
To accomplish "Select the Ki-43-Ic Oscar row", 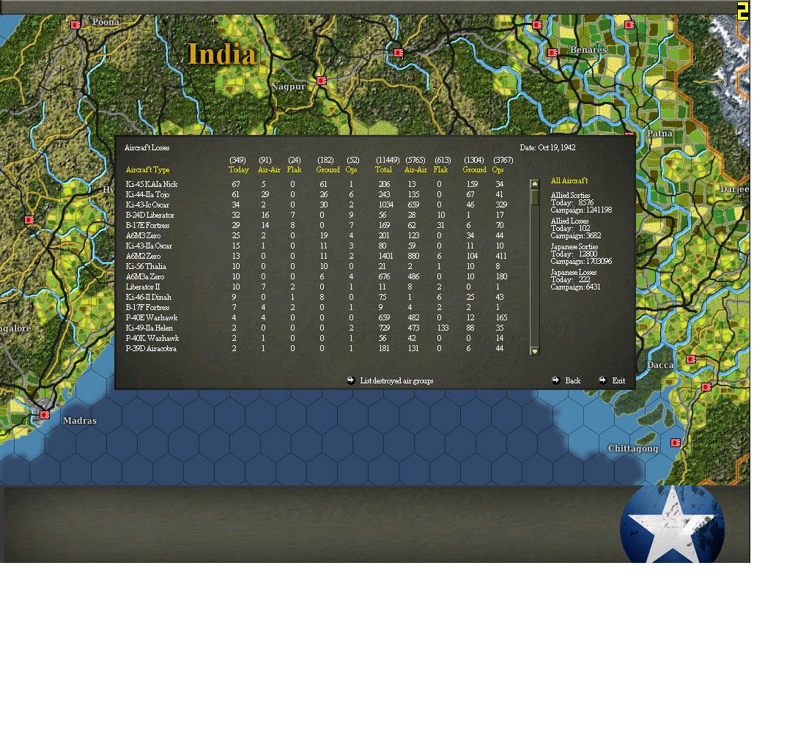I will pos(316,205).
